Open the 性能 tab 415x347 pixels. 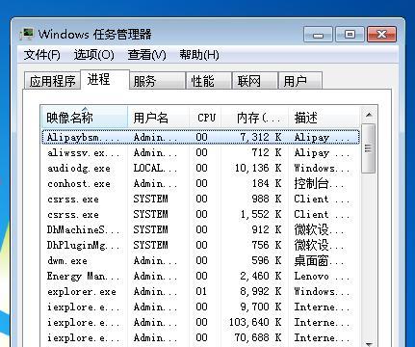[x=209, y=81]
